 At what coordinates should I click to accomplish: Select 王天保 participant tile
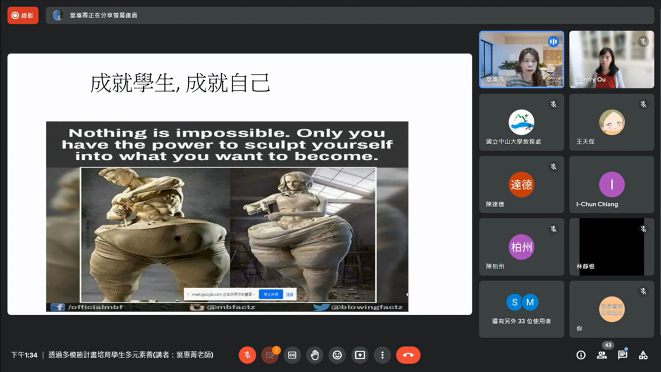(611, 122)
